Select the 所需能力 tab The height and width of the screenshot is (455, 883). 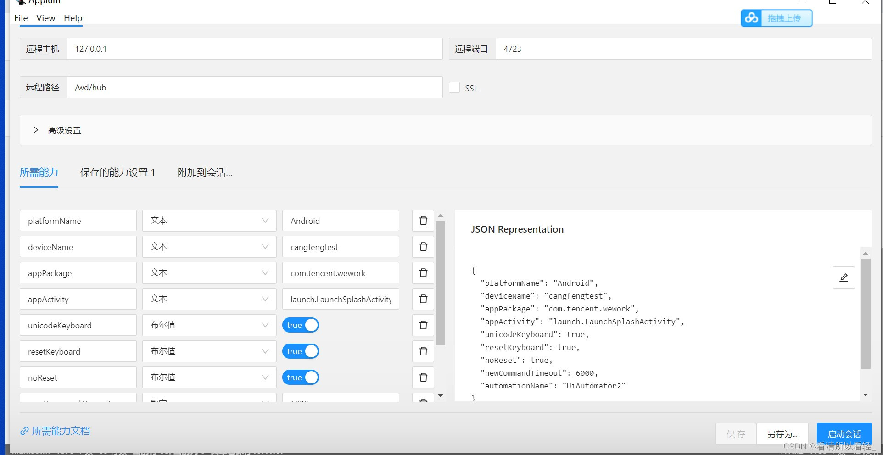pyautogui.click(x=39, y=172)
